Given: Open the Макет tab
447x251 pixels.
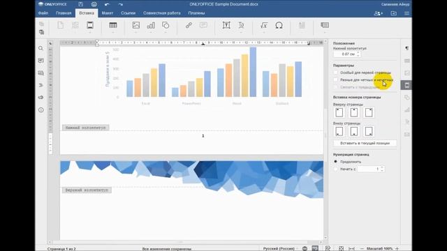Looking at the screenshot, I should point(108,13).
